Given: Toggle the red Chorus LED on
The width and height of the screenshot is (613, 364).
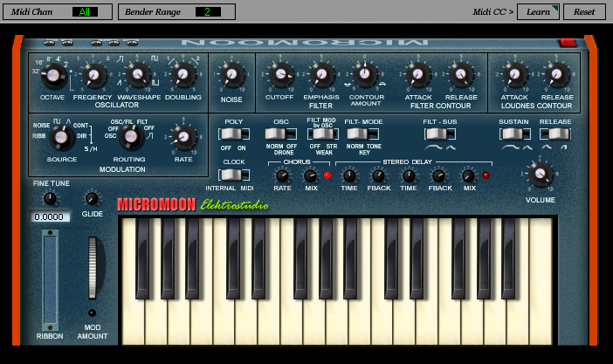Looking at the screenshot, I should (327, 175).
